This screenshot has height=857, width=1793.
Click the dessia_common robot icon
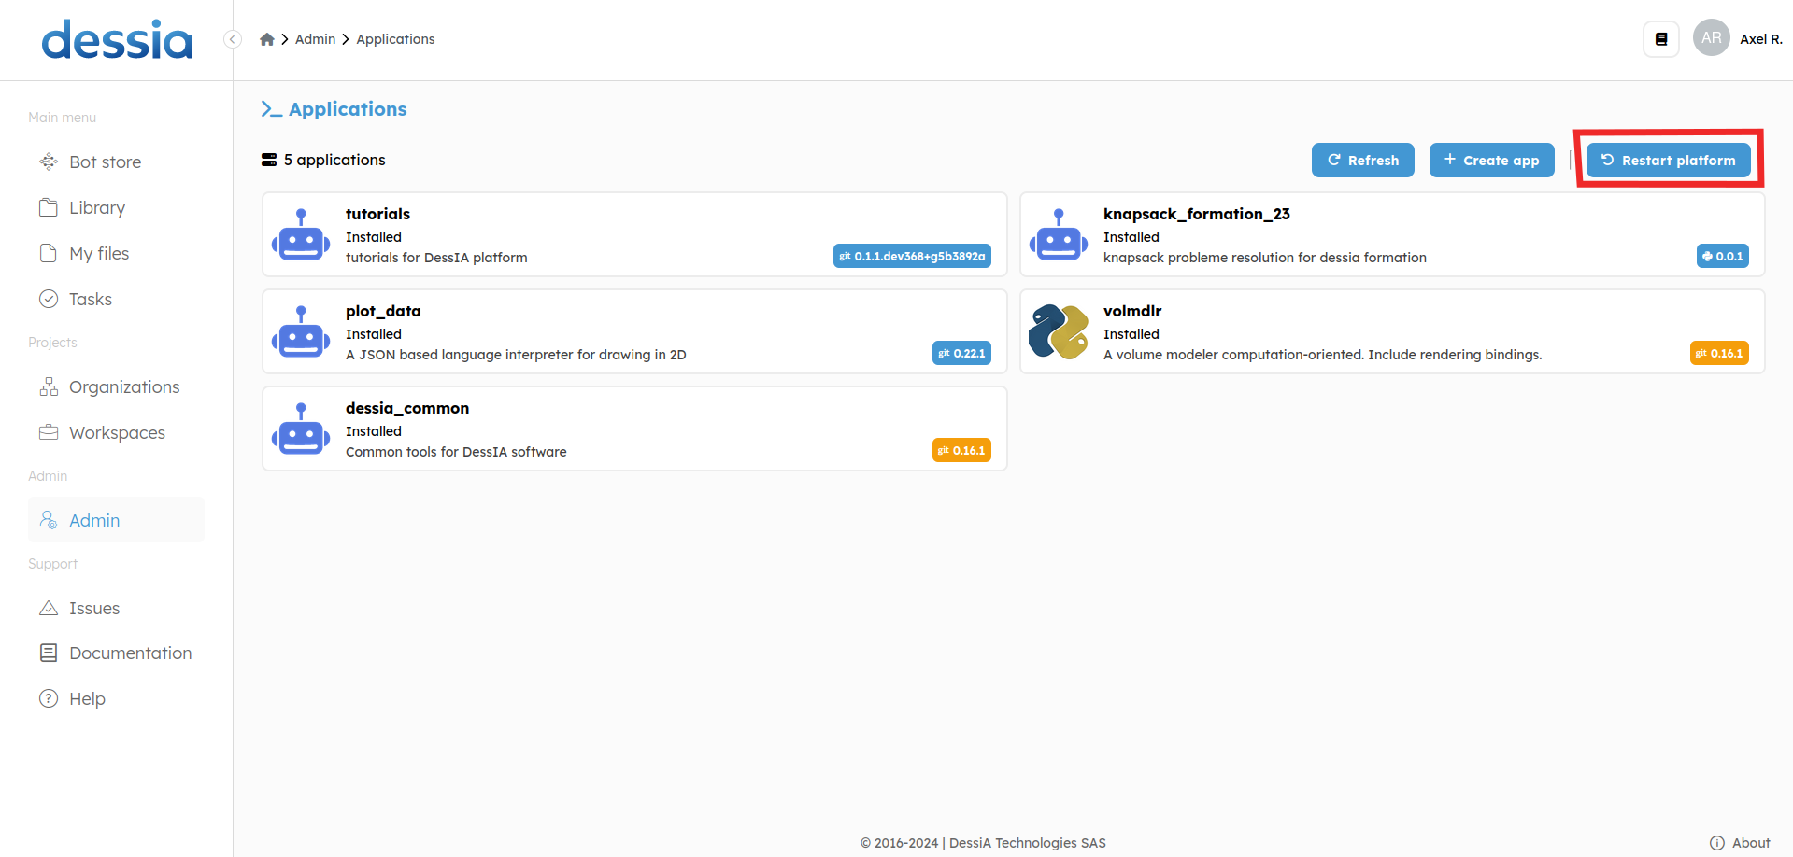pos(301,428)
